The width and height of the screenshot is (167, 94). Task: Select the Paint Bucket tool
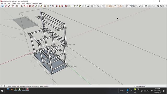pos(41,6)
